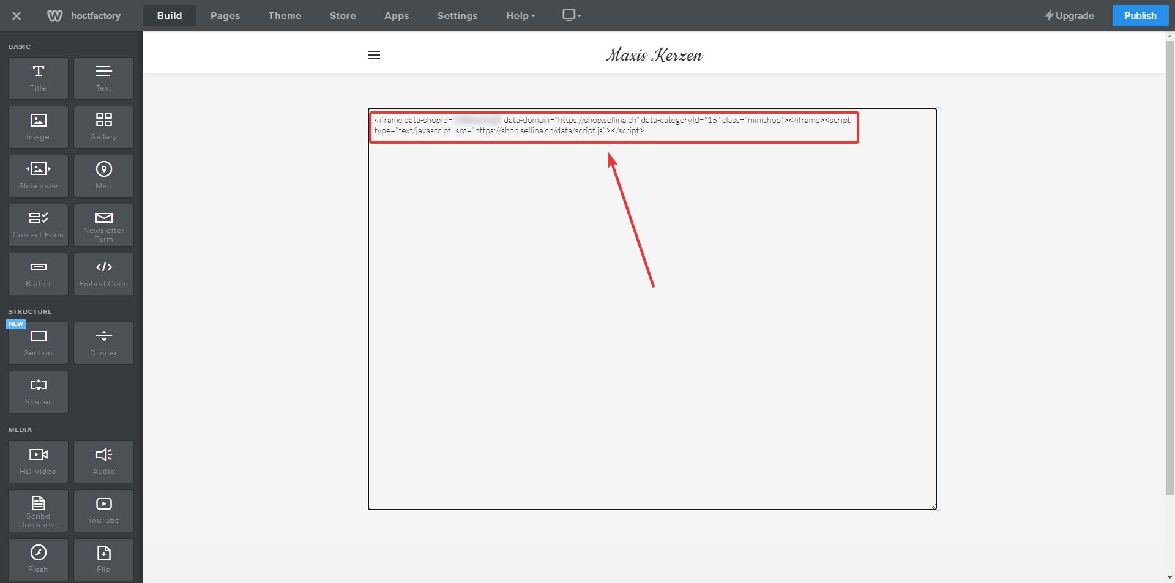Click the scrollbar down arrow

[x=1169, y=577]
